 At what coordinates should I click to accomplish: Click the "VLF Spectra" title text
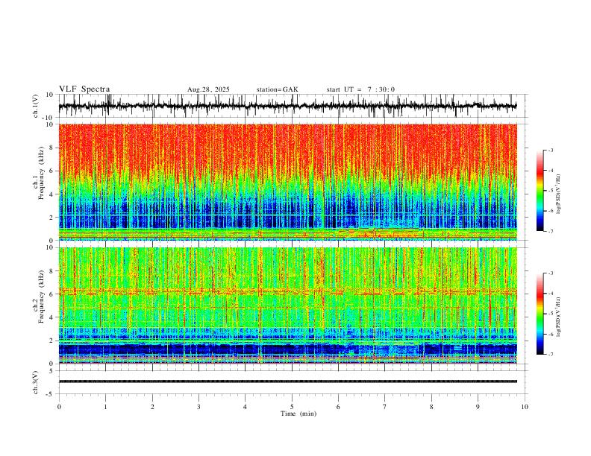click(84, 89)
